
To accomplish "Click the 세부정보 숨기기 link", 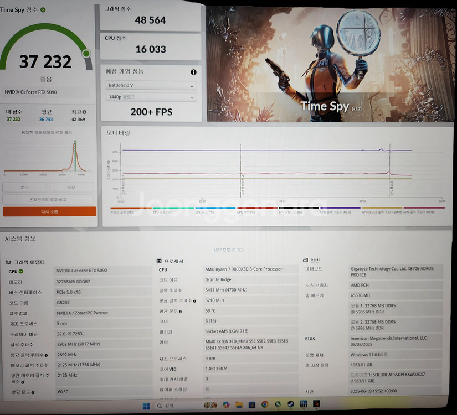I will [228, 250].
